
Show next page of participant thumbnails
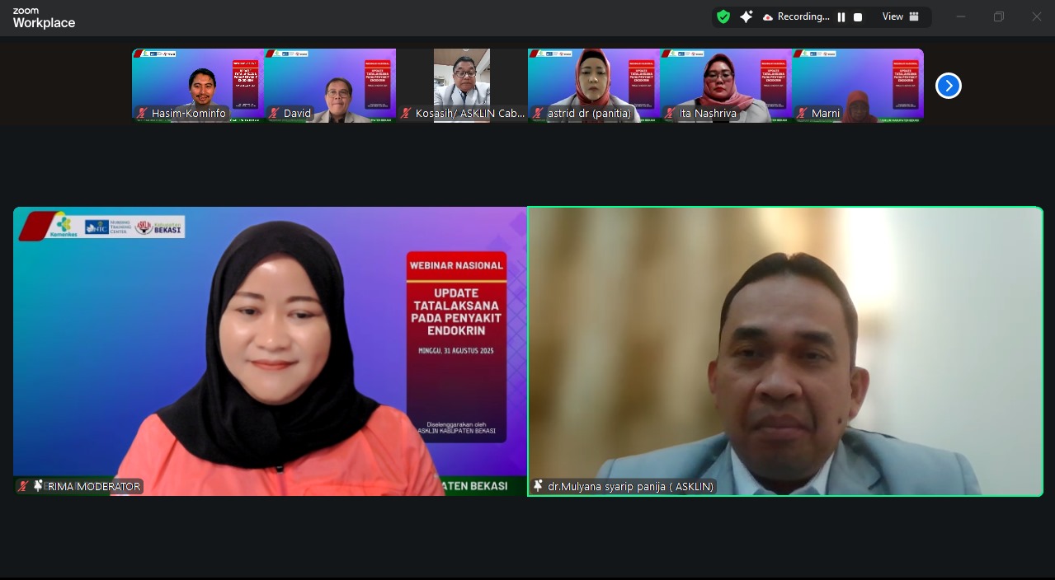click(x=949, y=86)
